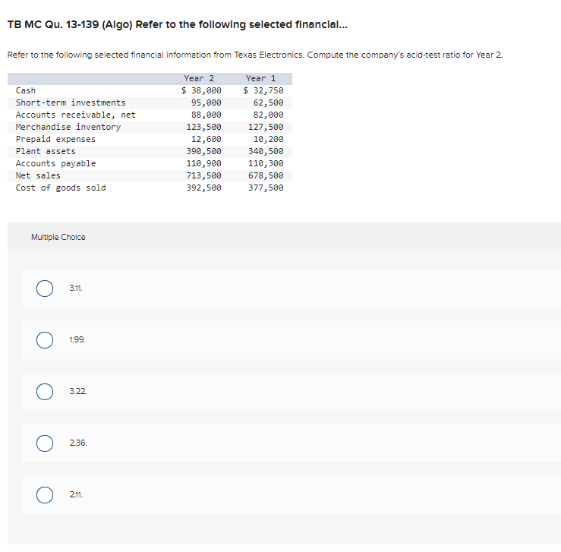
Task: Pick the 3.22 radio button
Action: (45, 392)
